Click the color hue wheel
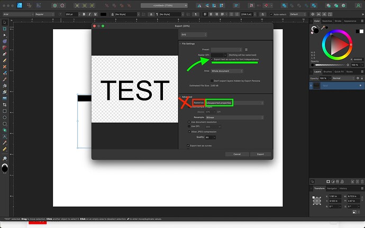 (x=337, y=45)
